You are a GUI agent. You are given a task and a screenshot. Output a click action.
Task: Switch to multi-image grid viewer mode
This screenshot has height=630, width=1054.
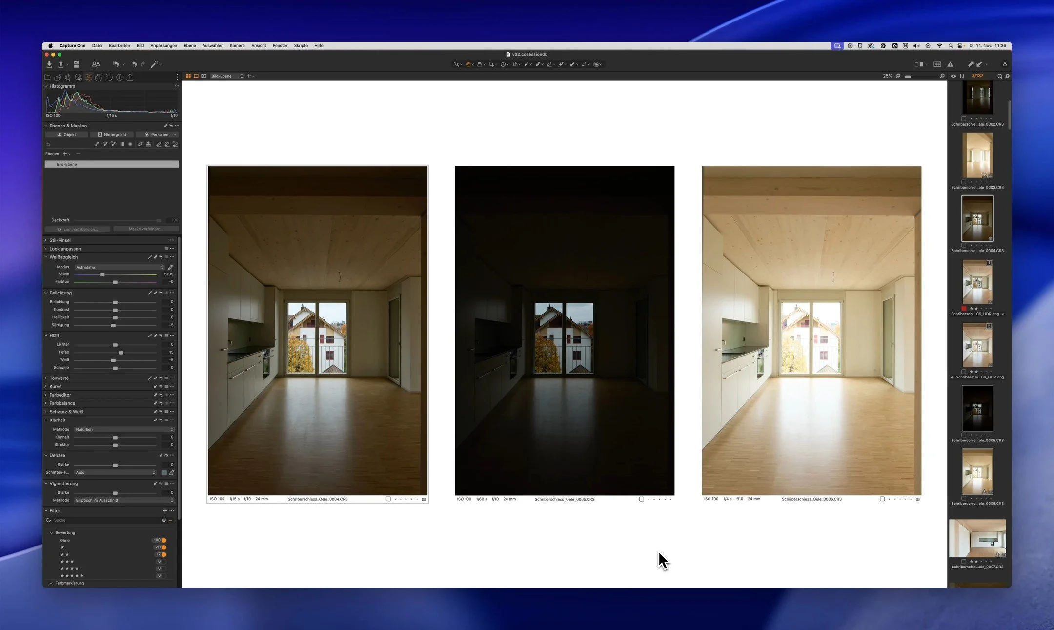[x=188, y=76]
